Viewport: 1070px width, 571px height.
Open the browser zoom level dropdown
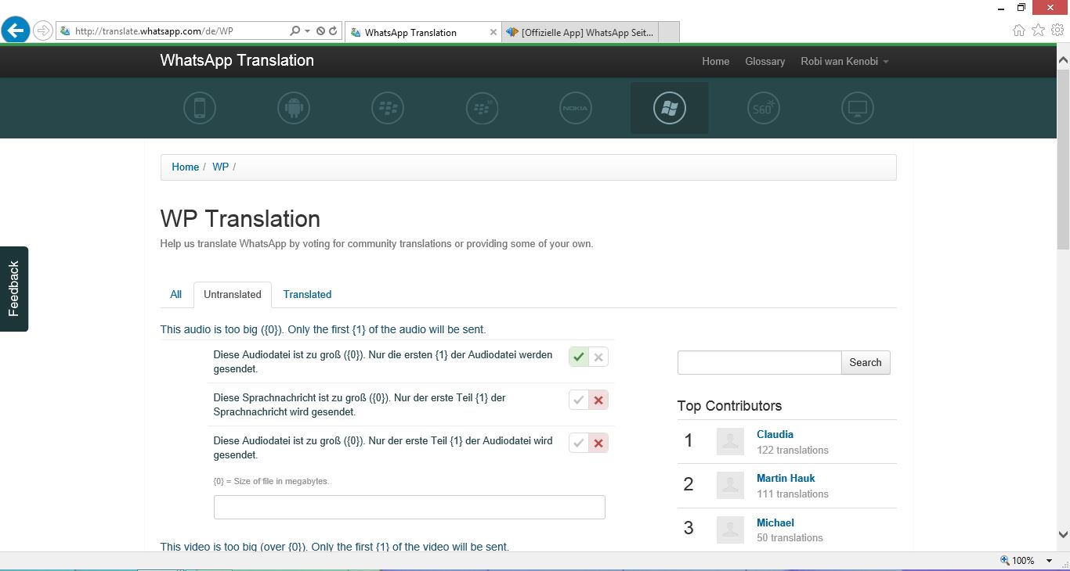[x=1050, y=561]
